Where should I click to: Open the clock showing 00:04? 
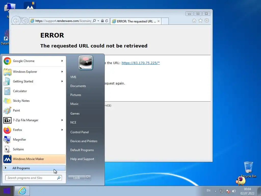point(247,191)
